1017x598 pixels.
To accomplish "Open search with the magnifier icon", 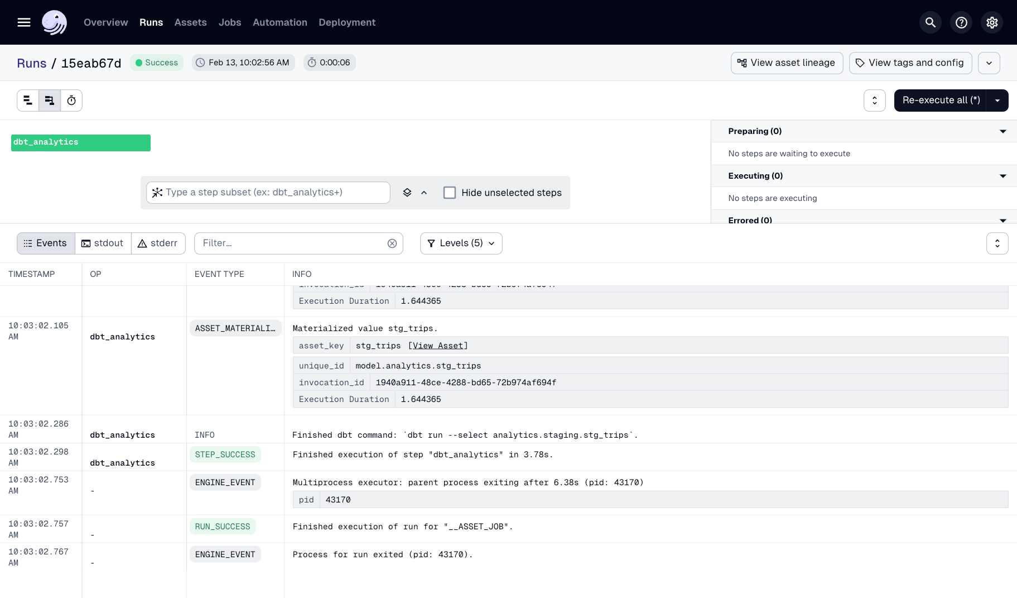I will coord(930,22).
